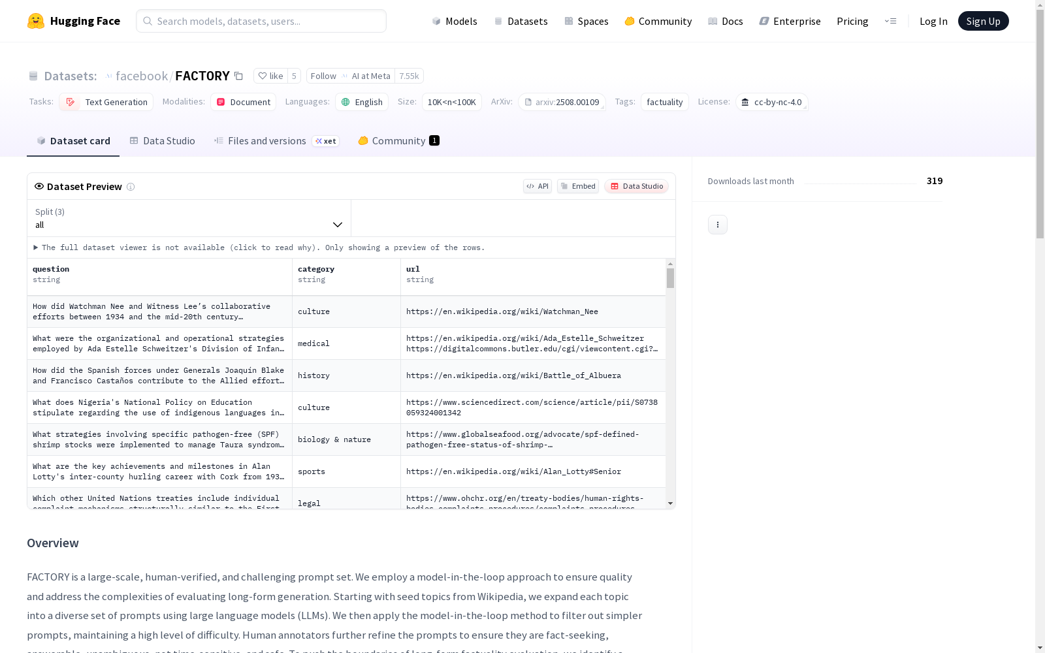This screenshot has width=1045, height=653.
Task: Select the Nigeria National Policy question cell
Action: point(159,407)
